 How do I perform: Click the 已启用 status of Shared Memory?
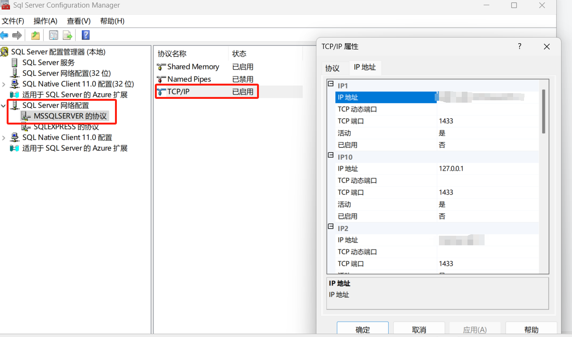[243, 67]
